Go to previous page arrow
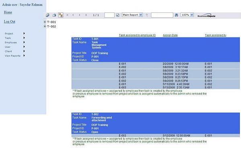 73,15
